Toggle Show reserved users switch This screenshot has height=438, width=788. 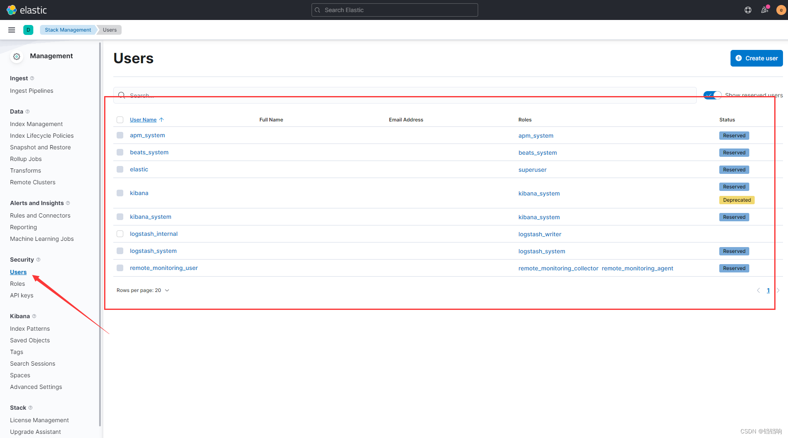point(712,95)
